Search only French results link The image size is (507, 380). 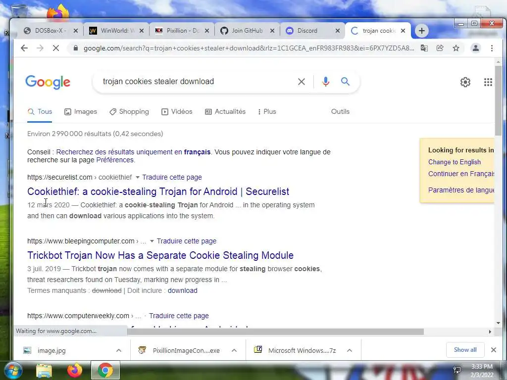click(x=133, y=152)
